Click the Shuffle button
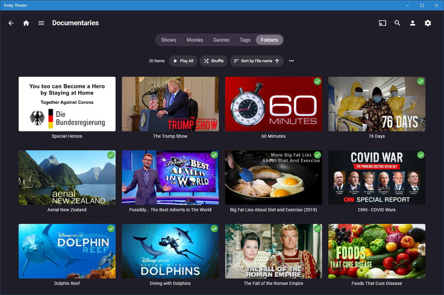The height and width of the screenshot is (295, 444). 214,61
